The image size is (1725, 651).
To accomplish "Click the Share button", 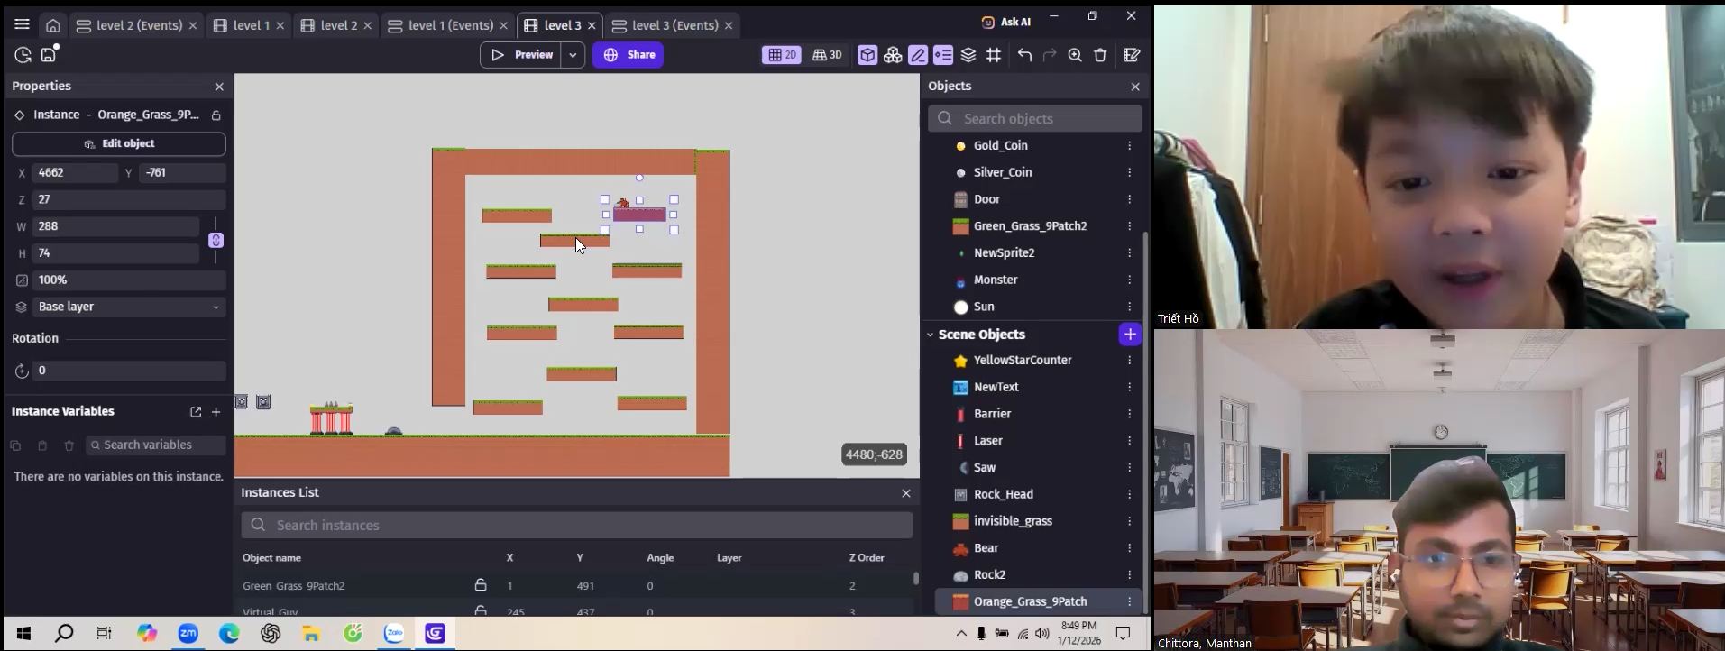I will pyautogui.click(x=629, y=55).
